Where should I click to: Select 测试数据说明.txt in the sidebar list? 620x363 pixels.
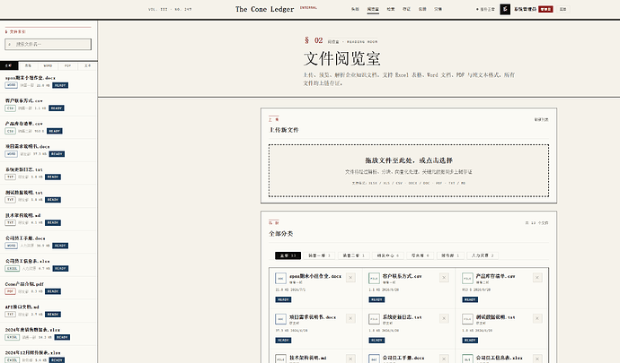49,196
